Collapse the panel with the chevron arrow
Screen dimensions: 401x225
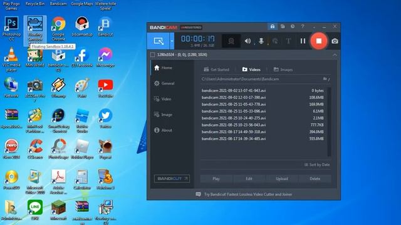pos(335,55)
